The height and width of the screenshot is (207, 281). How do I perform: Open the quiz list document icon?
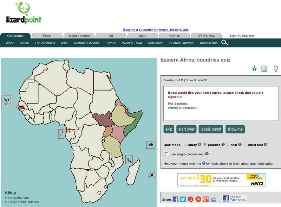[264, 69]
